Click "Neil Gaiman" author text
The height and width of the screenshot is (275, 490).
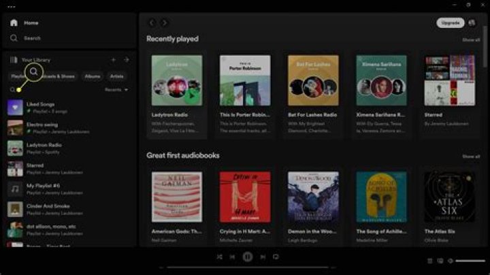coord(164,240)
